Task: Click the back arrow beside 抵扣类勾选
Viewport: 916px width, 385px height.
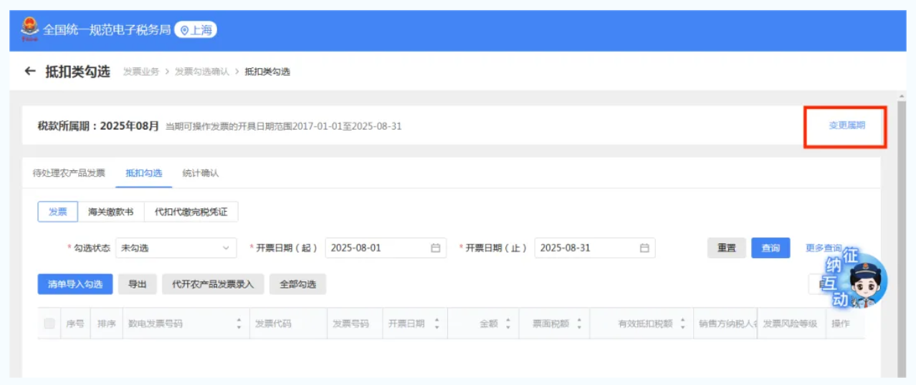Action: 29,72
